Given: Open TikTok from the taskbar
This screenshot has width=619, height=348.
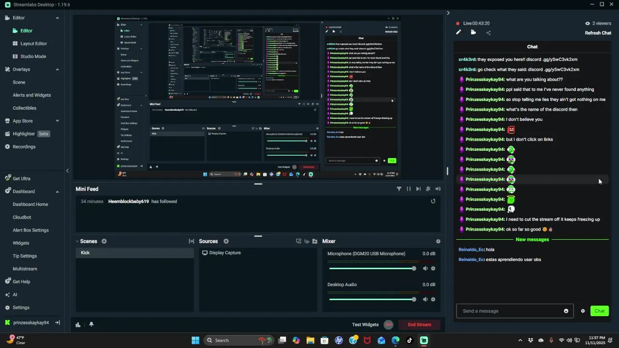Looking at the screenshot, I should [410, 340].
